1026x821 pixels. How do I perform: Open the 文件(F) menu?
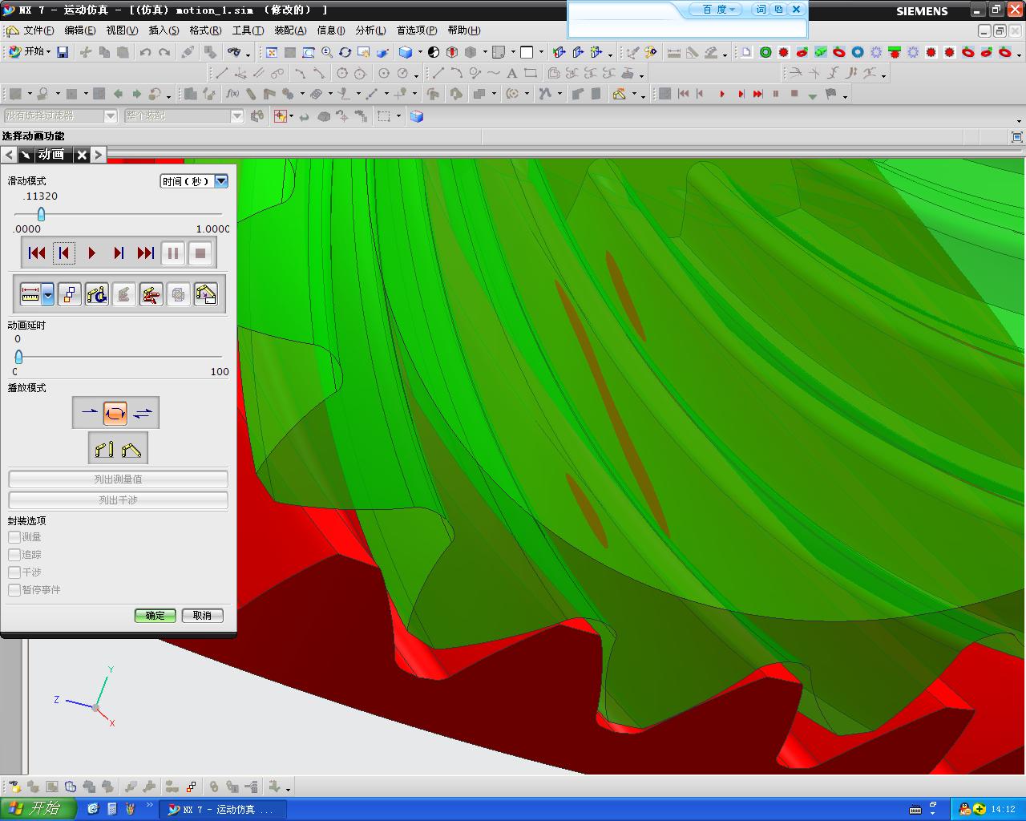point(38,30)
